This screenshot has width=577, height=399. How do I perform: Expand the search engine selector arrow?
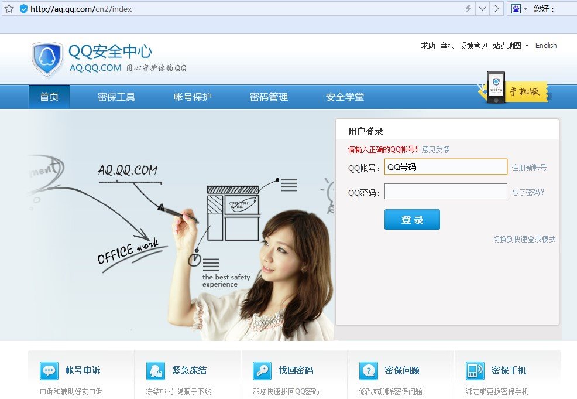(x=525, y=9)
